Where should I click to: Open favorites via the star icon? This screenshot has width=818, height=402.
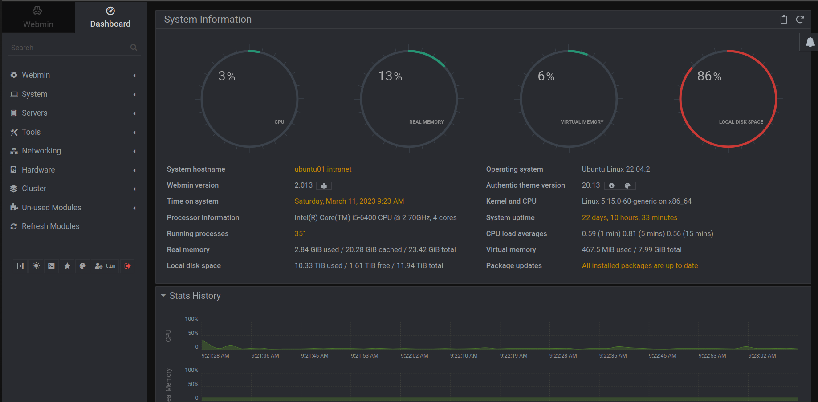(x=67, y=266)
